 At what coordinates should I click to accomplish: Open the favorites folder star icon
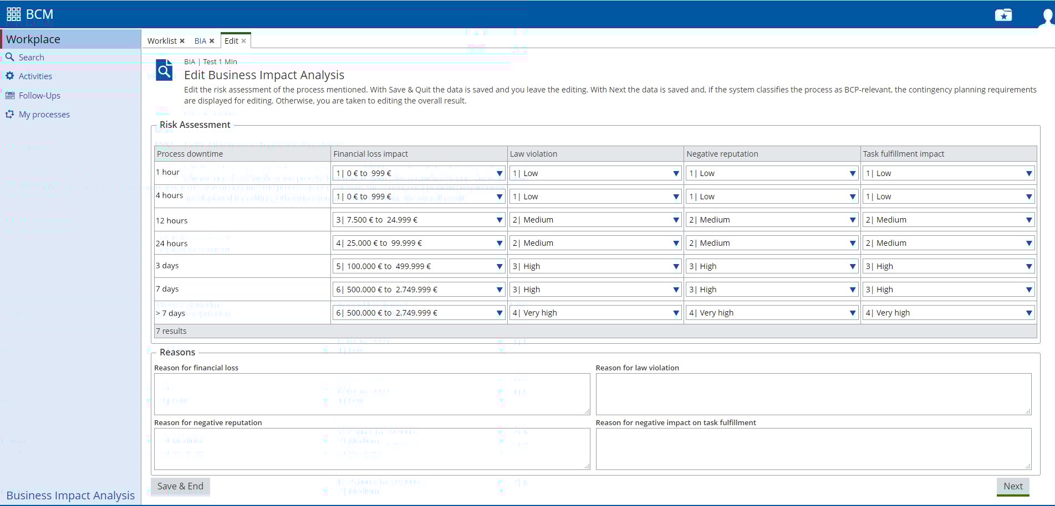pyautogui.click(x=1003, y=15)
